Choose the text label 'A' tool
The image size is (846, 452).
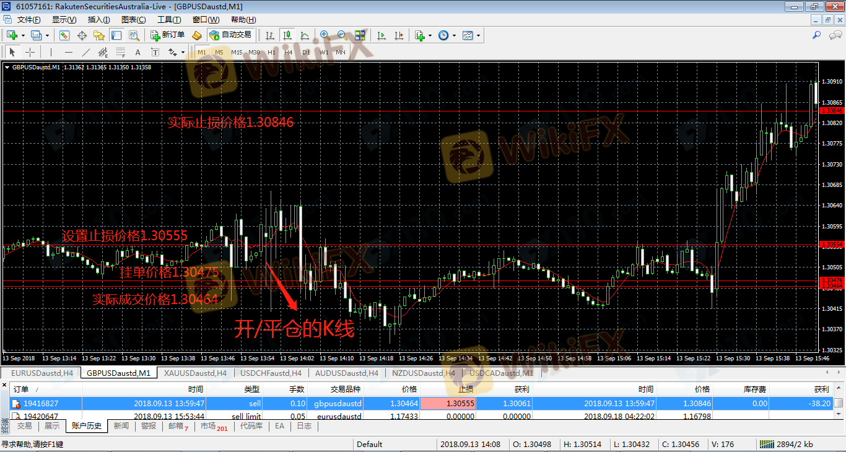[x=137, y=52]
